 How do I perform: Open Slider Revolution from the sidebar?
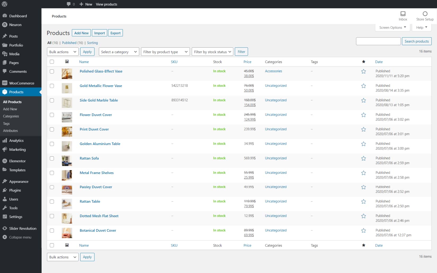(x=5, y=228)
